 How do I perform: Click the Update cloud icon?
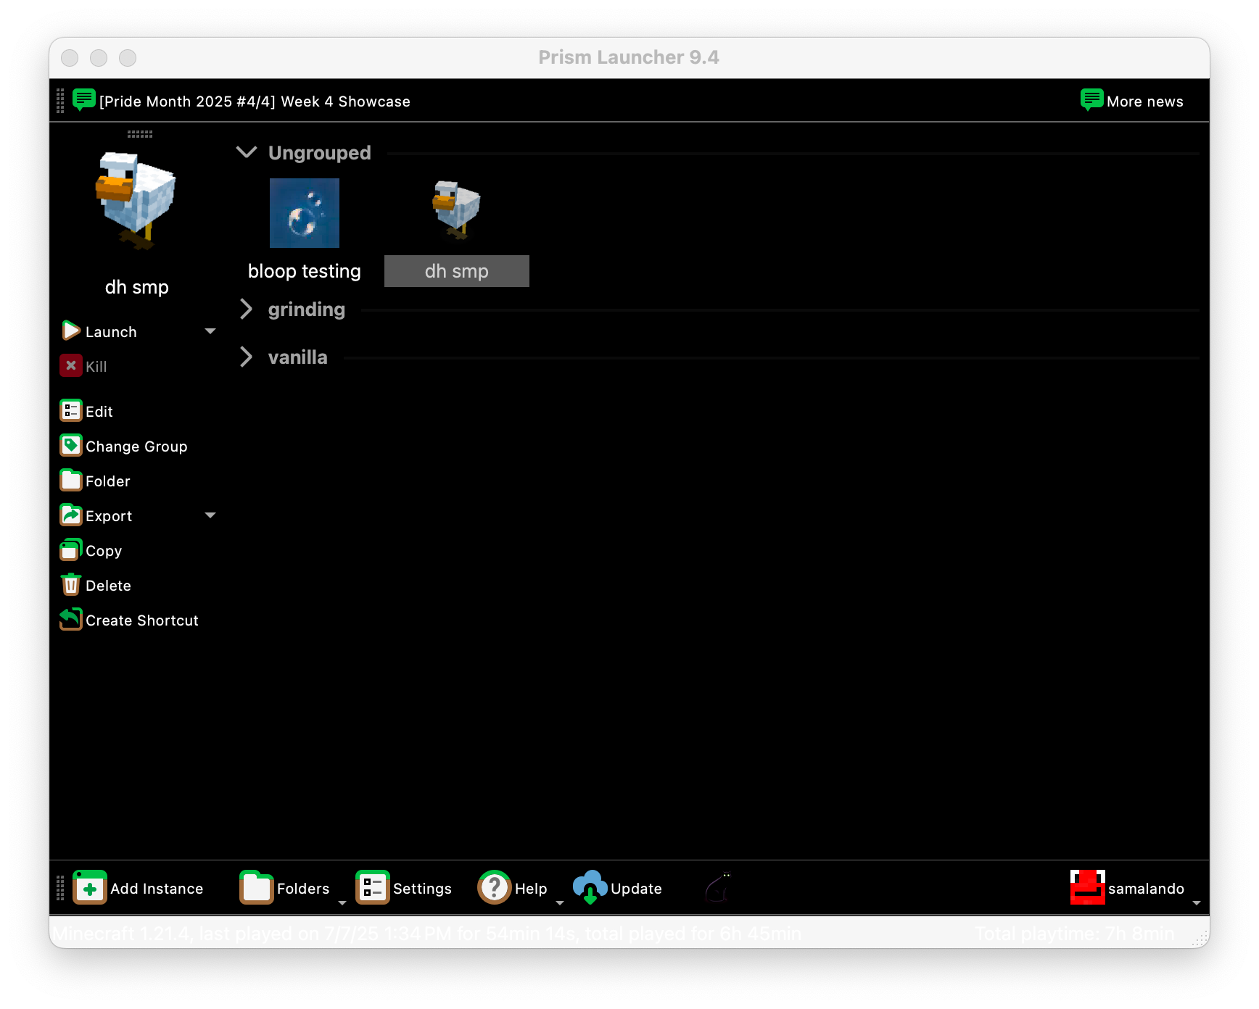(590, 887)
